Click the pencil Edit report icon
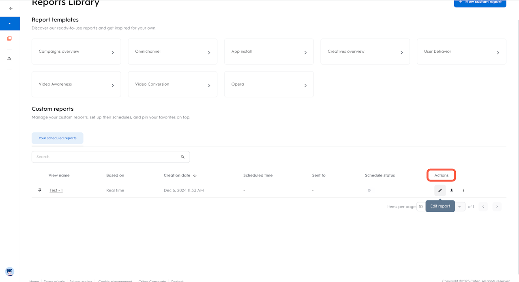 tap(440, 190)
